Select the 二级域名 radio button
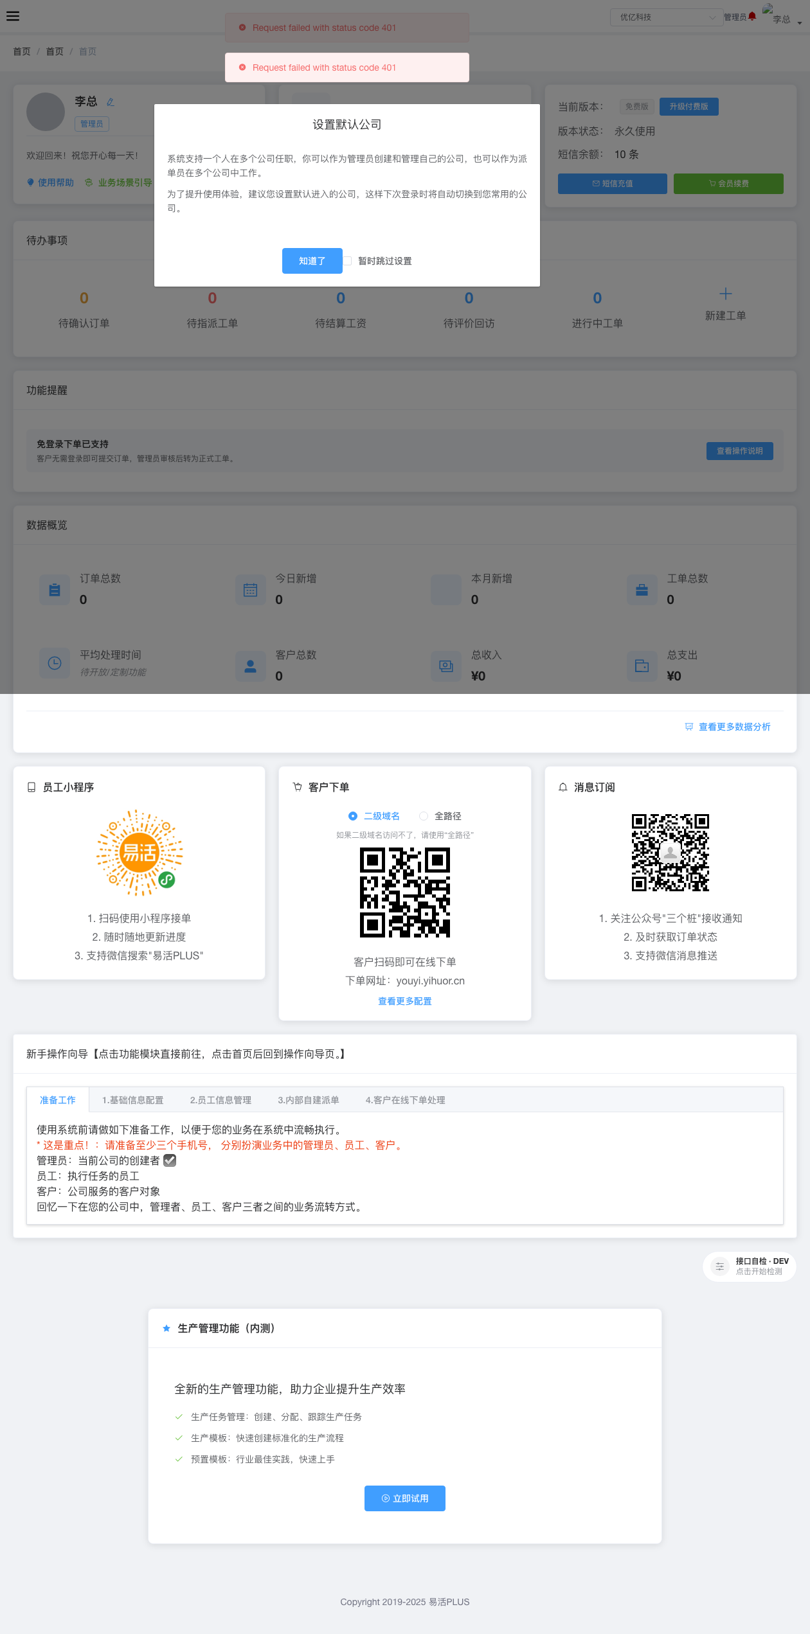 352,816
